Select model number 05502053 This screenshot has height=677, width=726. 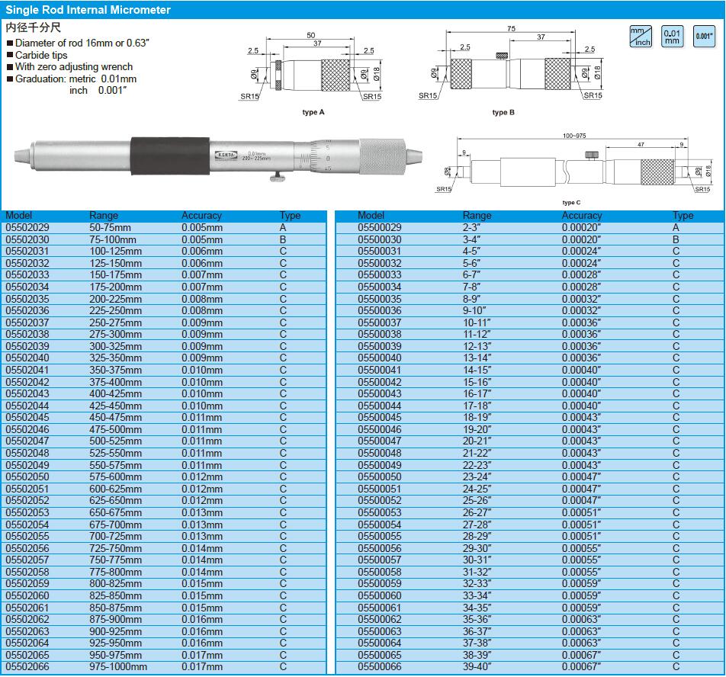coord(27,512)
